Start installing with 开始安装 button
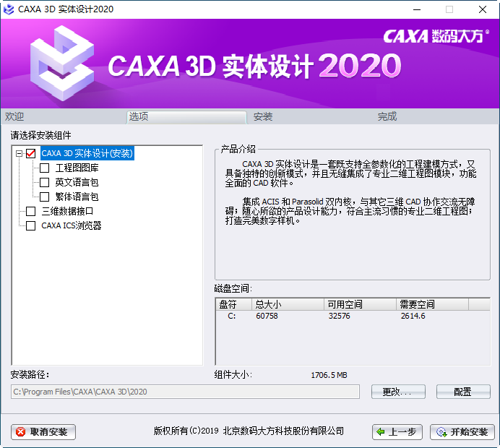Screen dimensions: 500x448 pyautogui.click(x=462, y=432)
